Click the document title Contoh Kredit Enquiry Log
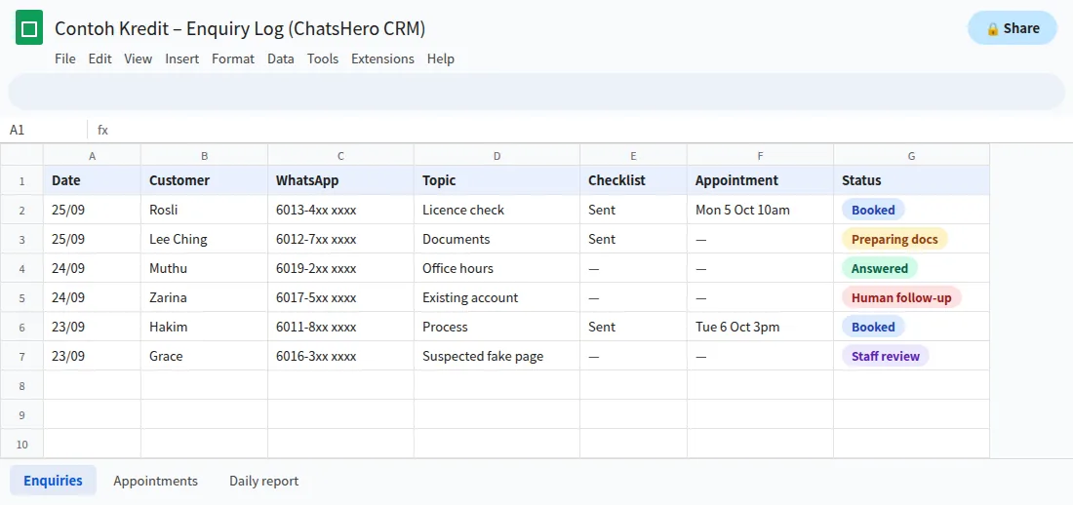The width and height of the screenshot is (1073, 505). click(x=240, y=28)
